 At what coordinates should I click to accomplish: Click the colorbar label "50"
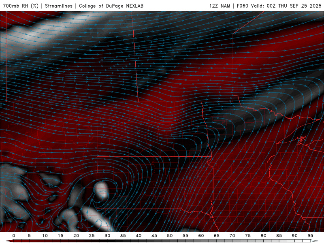[x=170, y=236]
